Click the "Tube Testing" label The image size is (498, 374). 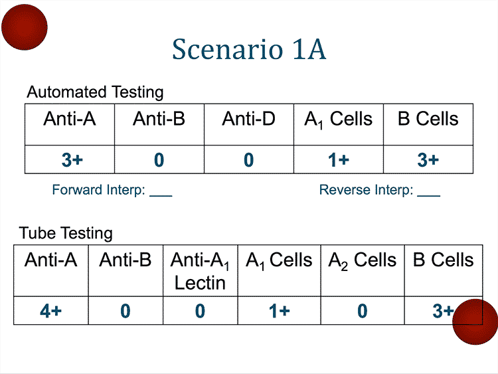point(66,233)
